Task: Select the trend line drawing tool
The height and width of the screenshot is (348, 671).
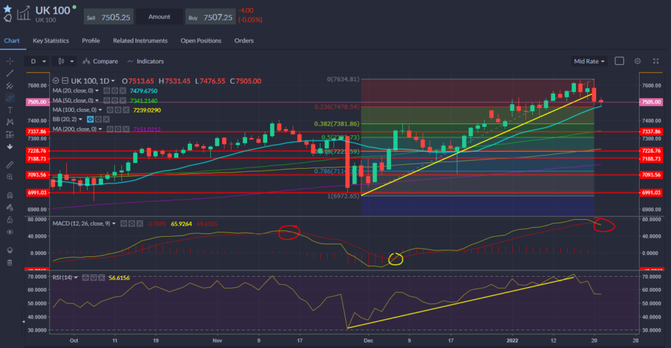Action: click(x=9, y=73)
